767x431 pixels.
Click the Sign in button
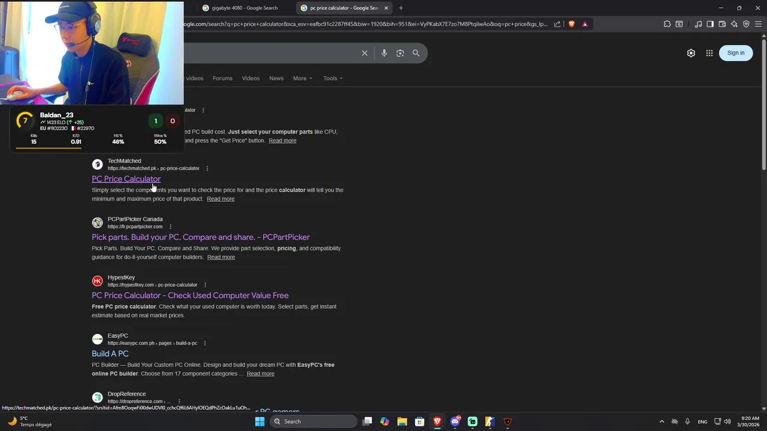(736, 53)
